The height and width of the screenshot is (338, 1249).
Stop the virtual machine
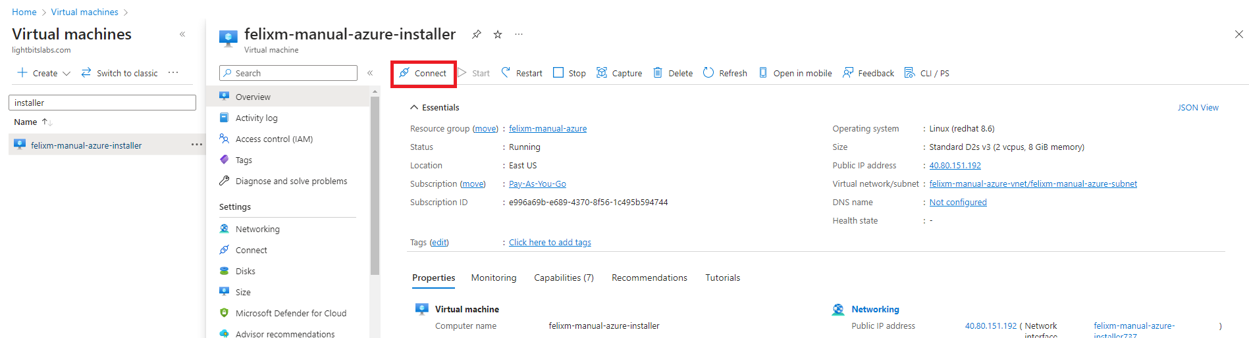pyautogui.click(x=570, y=73)
